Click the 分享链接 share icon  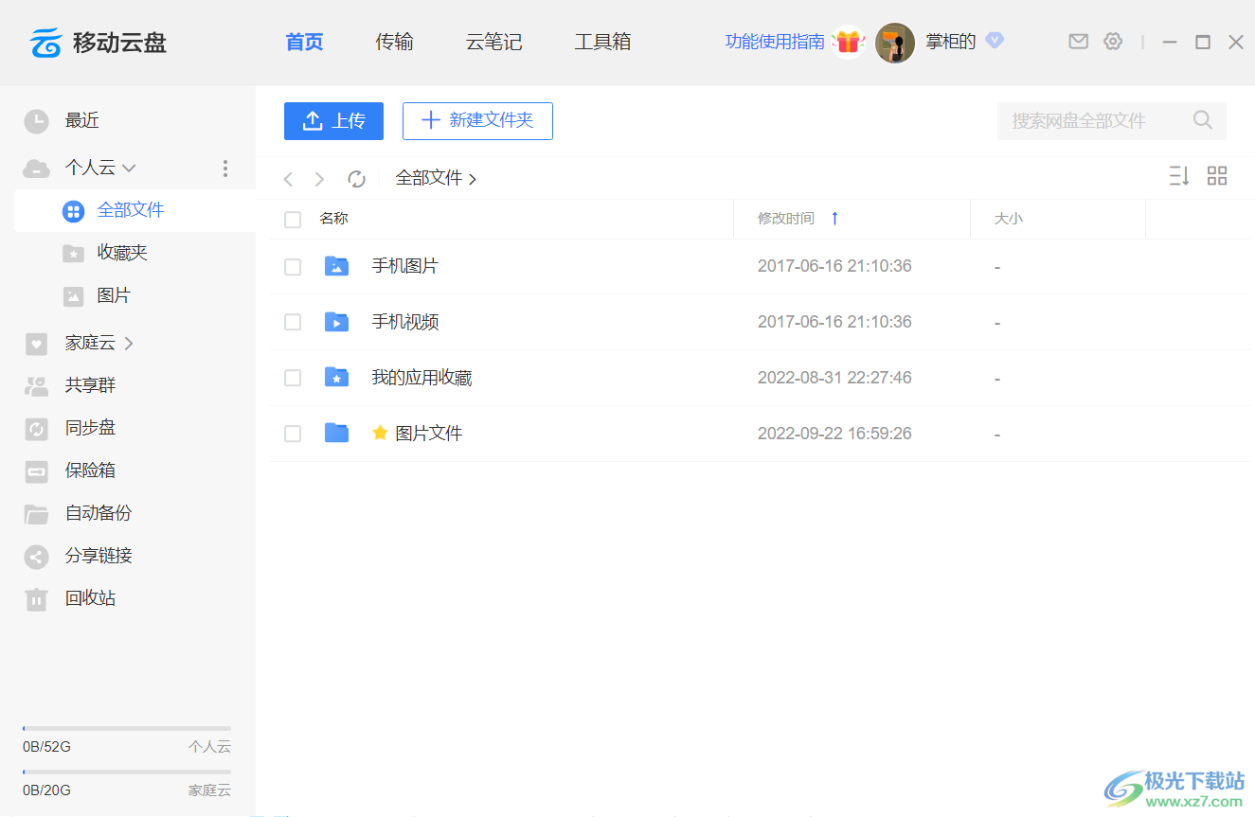click(36, 557)
